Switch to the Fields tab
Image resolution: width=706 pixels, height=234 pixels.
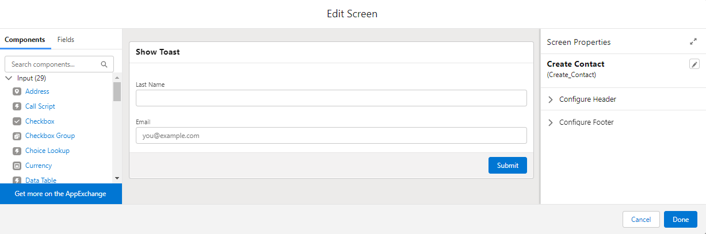point(66,40)
